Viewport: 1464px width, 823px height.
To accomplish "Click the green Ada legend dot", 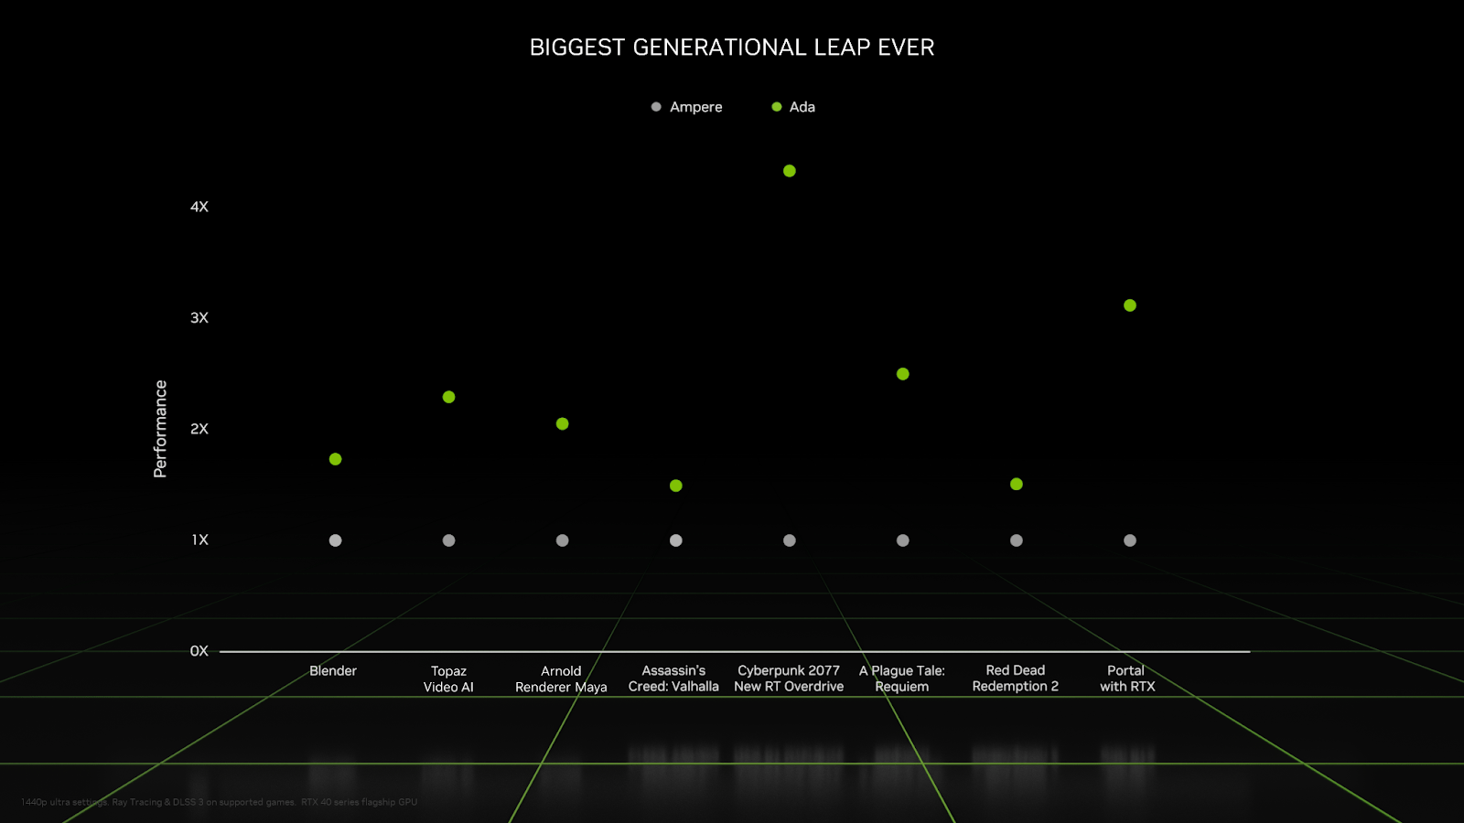I will (x=777, y=107).
